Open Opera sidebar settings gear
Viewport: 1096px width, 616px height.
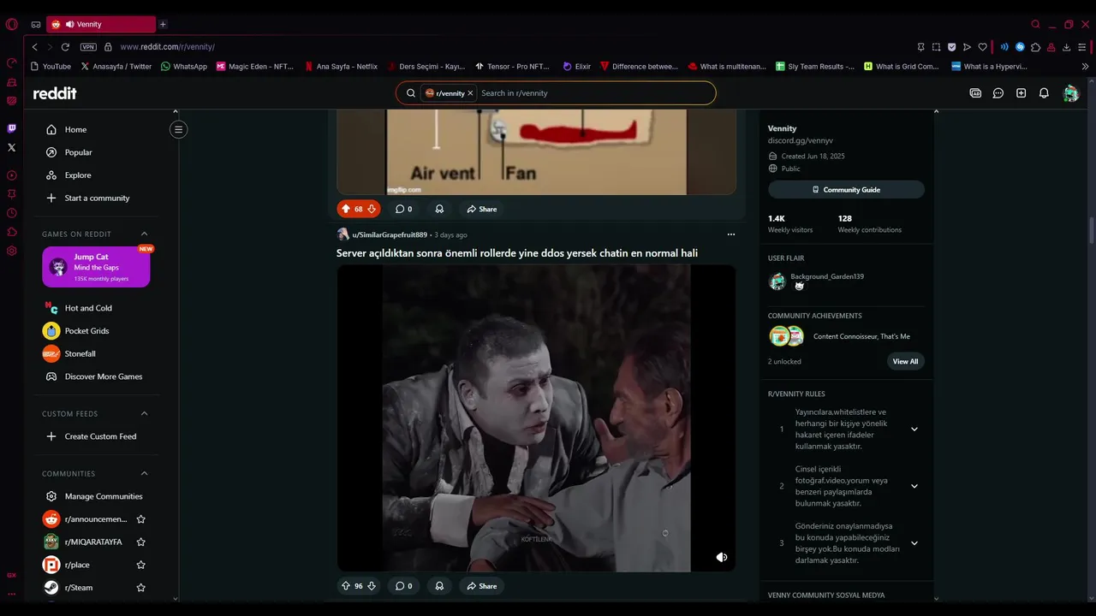click(x=11, y=251)
